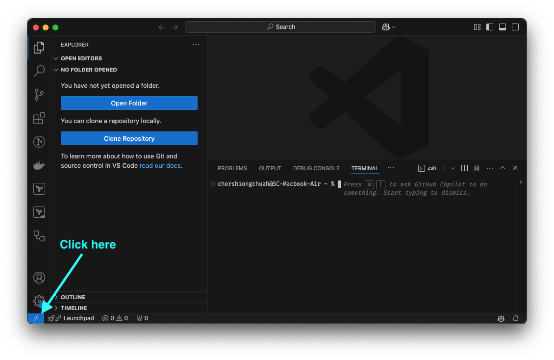The image size is (554, 360).
Task: Switch to the PROBLEMS panel tab
Action: pyautogui.click(x=232, y=168)
